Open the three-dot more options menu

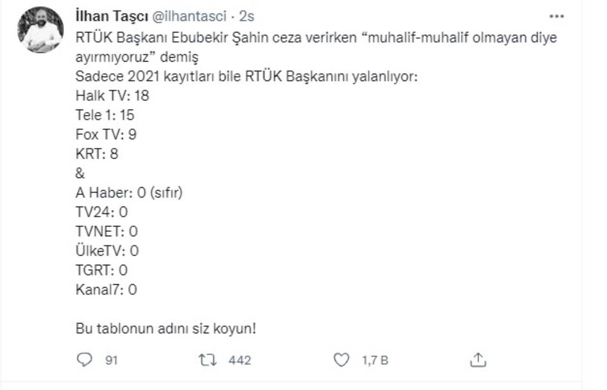click(556, 17)
